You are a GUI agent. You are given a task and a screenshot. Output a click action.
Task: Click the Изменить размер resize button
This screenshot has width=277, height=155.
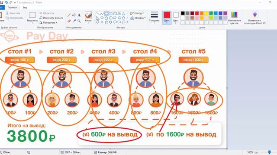51,18
